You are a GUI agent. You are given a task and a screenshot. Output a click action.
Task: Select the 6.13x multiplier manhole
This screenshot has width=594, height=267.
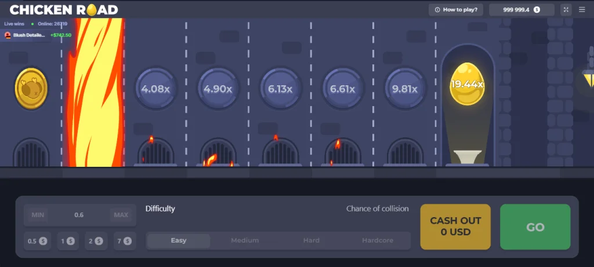tap(280, 89)
